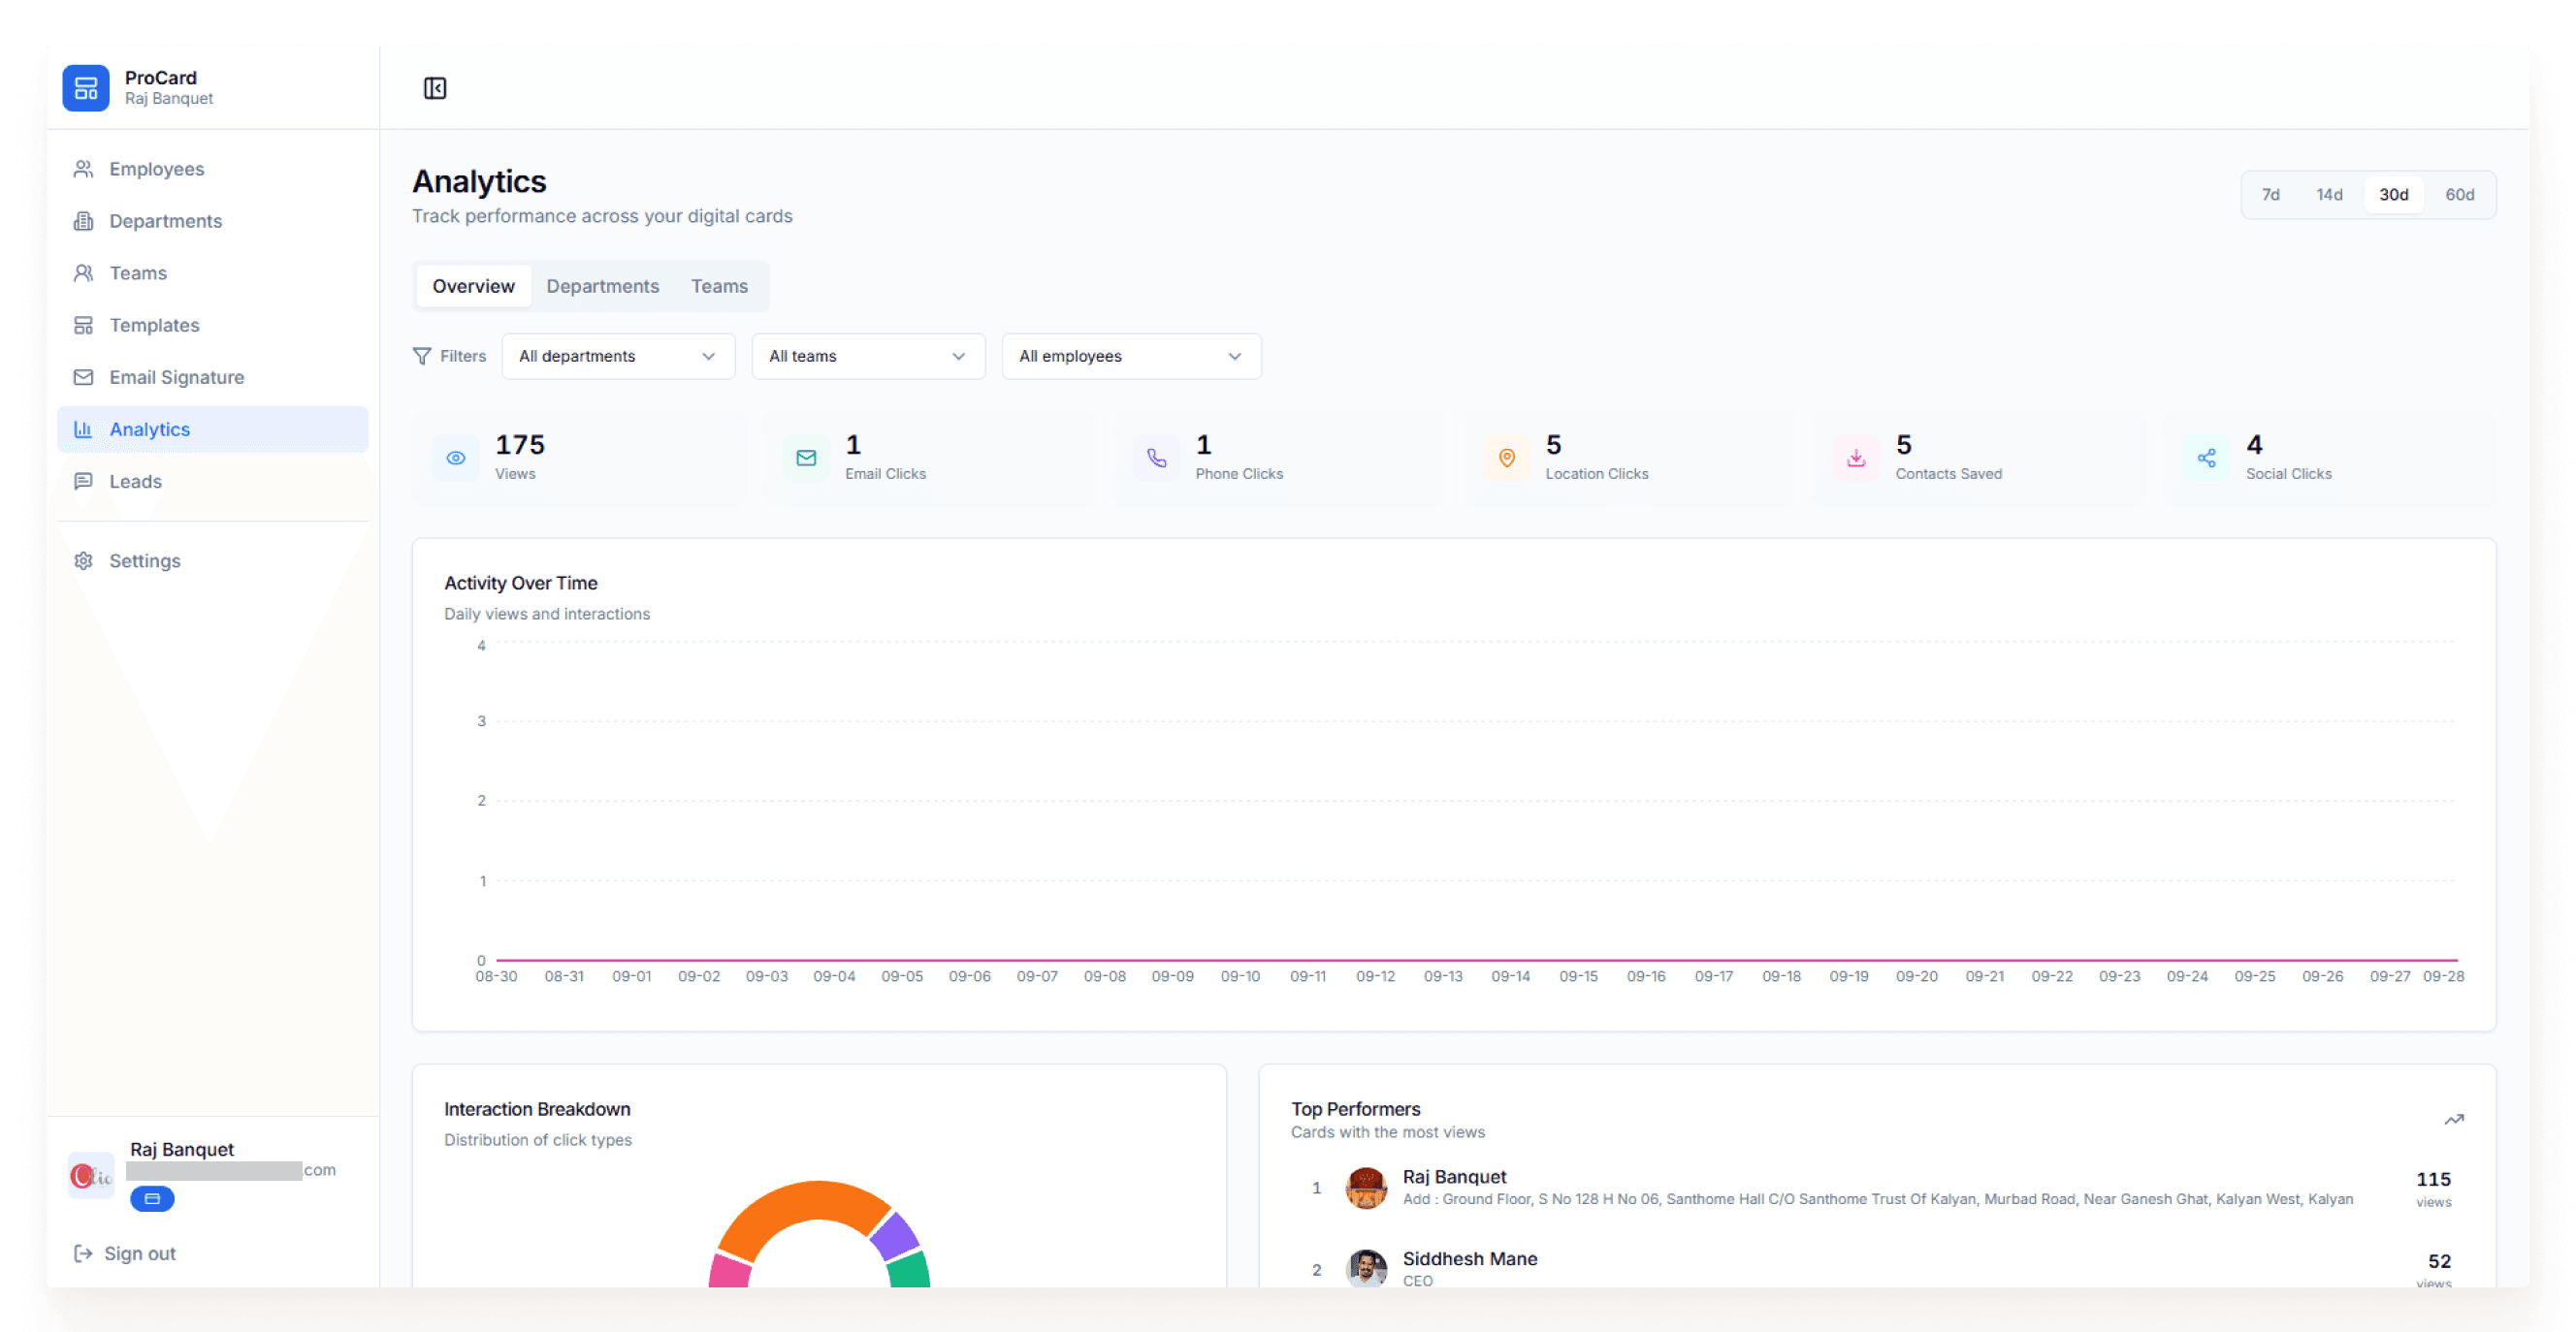Open the All teams dropdown

click(868, 357)
